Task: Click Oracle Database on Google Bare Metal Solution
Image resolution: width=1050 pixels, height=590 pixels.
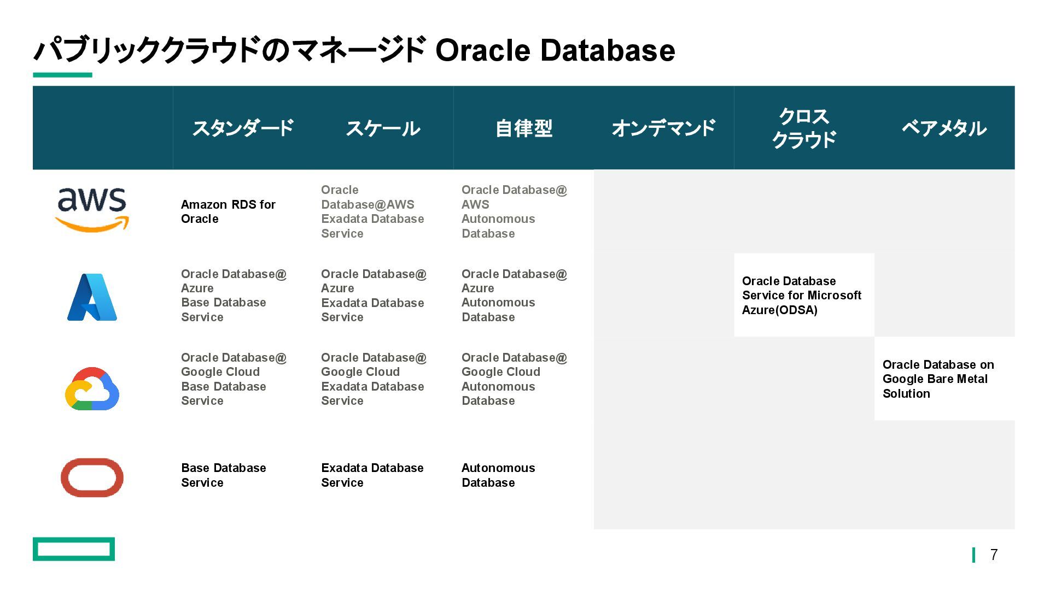Action: 946,379
